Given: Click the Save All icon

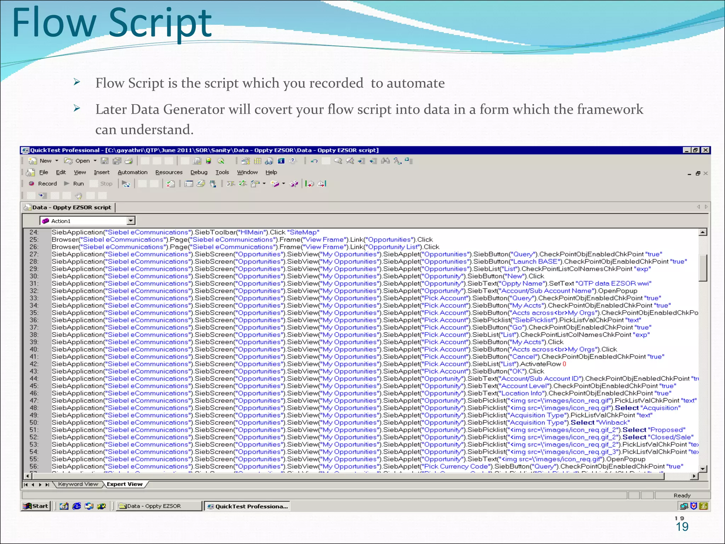Looking at the screenshot, I should (x=117, y=161).
